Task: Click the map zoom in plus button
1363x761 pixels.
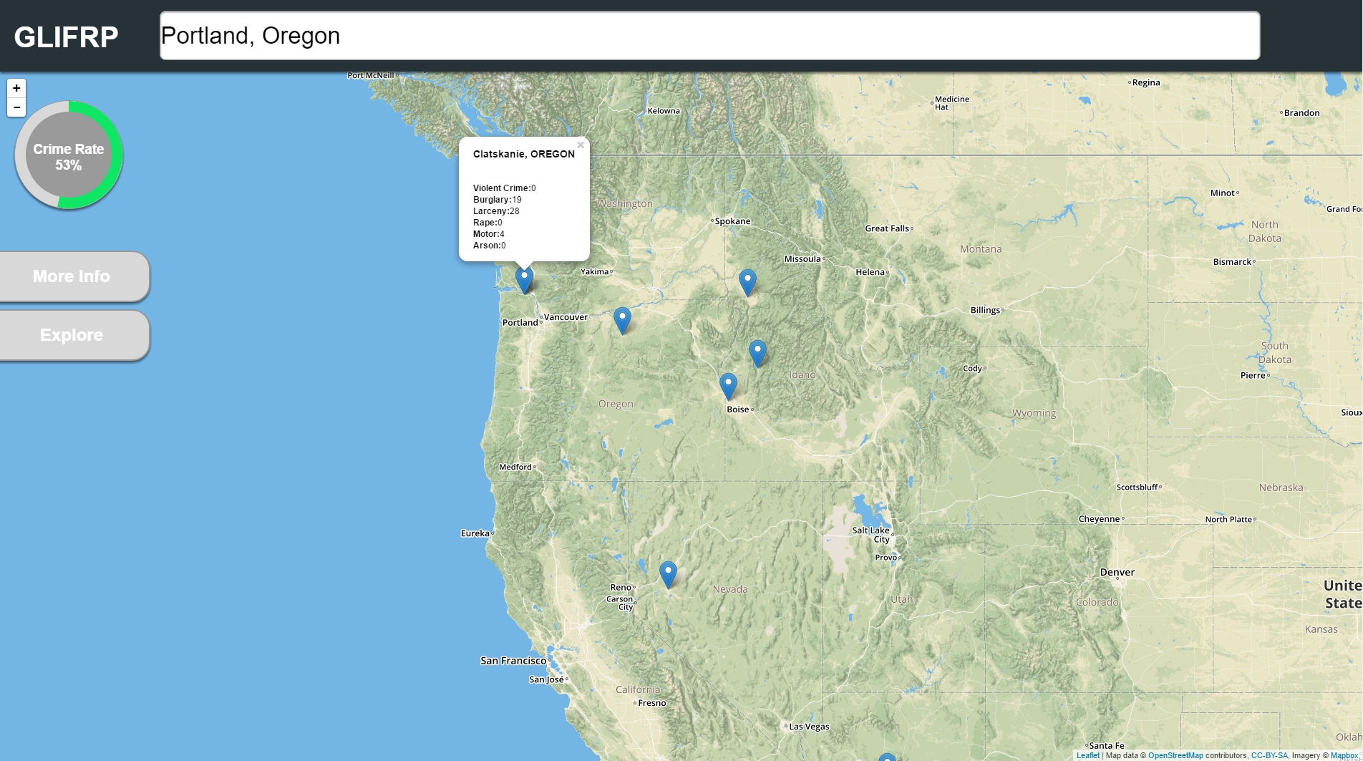Action: pos(16,88)
